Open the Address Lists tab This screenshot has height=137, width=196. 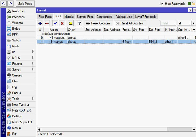click(124, 17)
